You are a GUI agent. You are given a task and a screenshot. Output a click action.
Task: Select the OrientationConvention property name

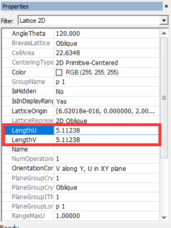pos(33,168)
